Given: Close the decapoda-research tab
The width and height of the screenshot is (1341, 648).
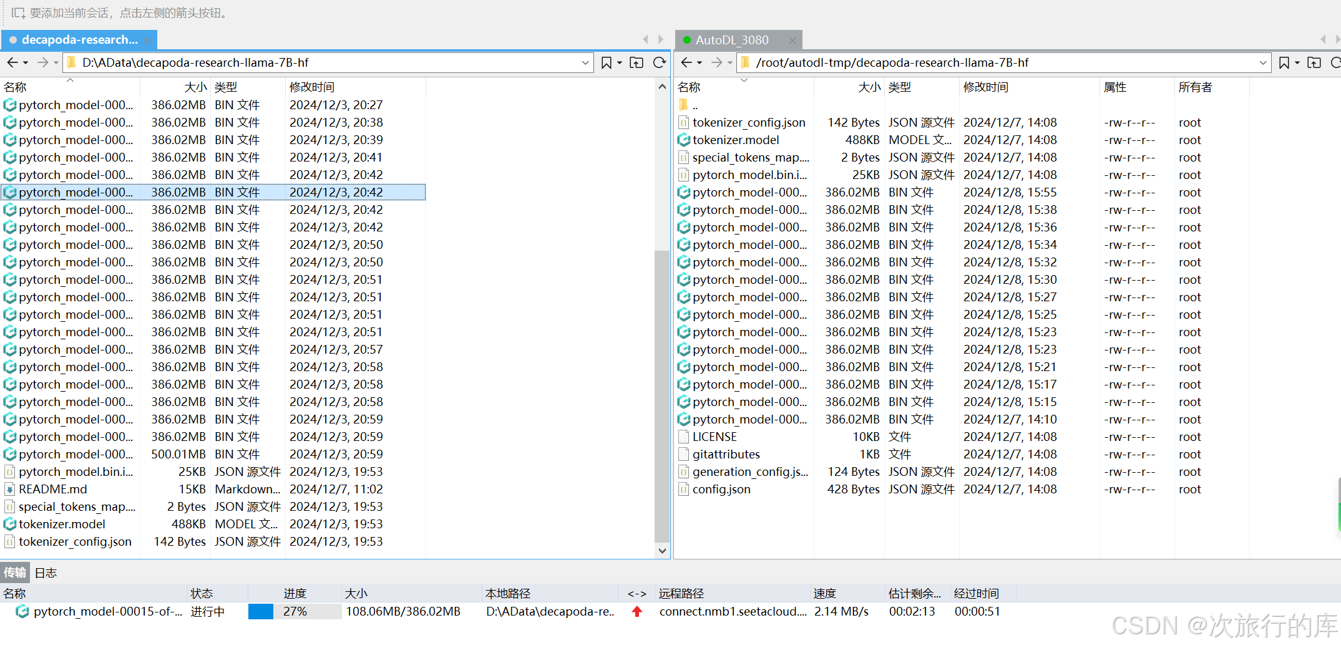Looking at the screenshot, I should point(147,41).
